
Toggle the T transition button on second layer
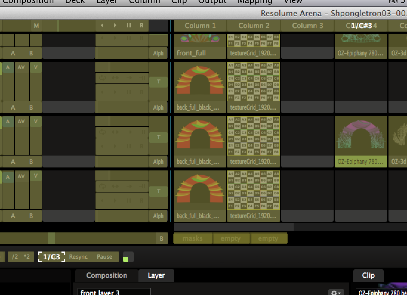point(158,82)
